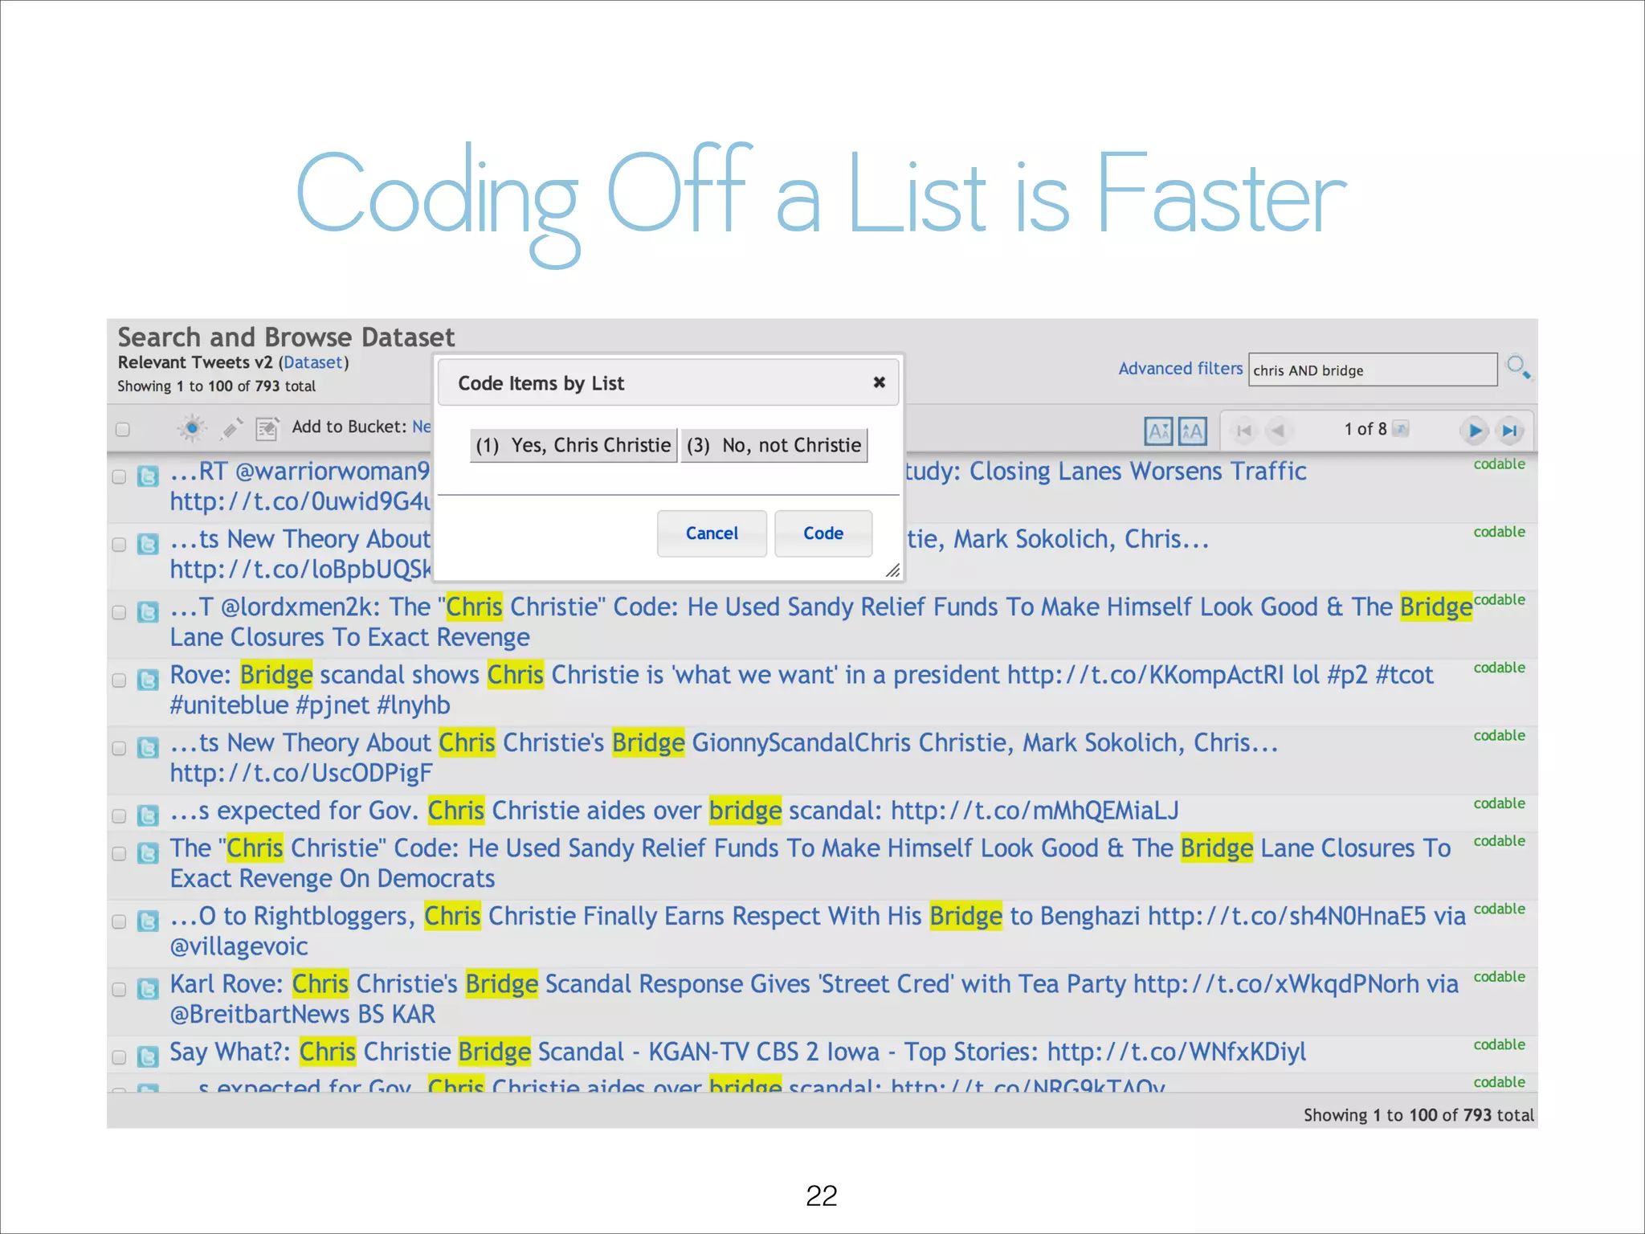
Task: Click Twitter icon on the mMhQEMiaLJ link tweet
Action: (148, 815)
